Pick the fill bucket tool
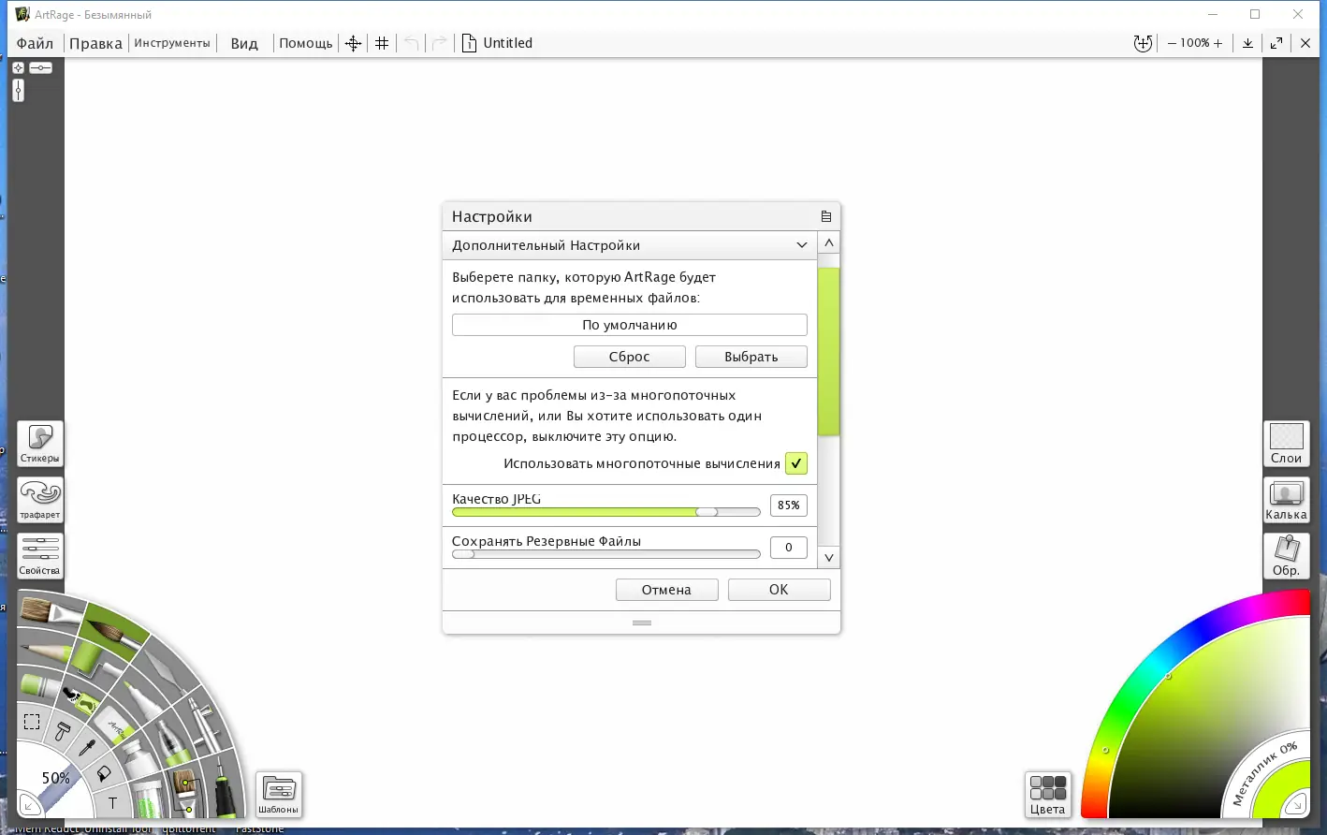The image size is (1327, 835). point(104,773)
